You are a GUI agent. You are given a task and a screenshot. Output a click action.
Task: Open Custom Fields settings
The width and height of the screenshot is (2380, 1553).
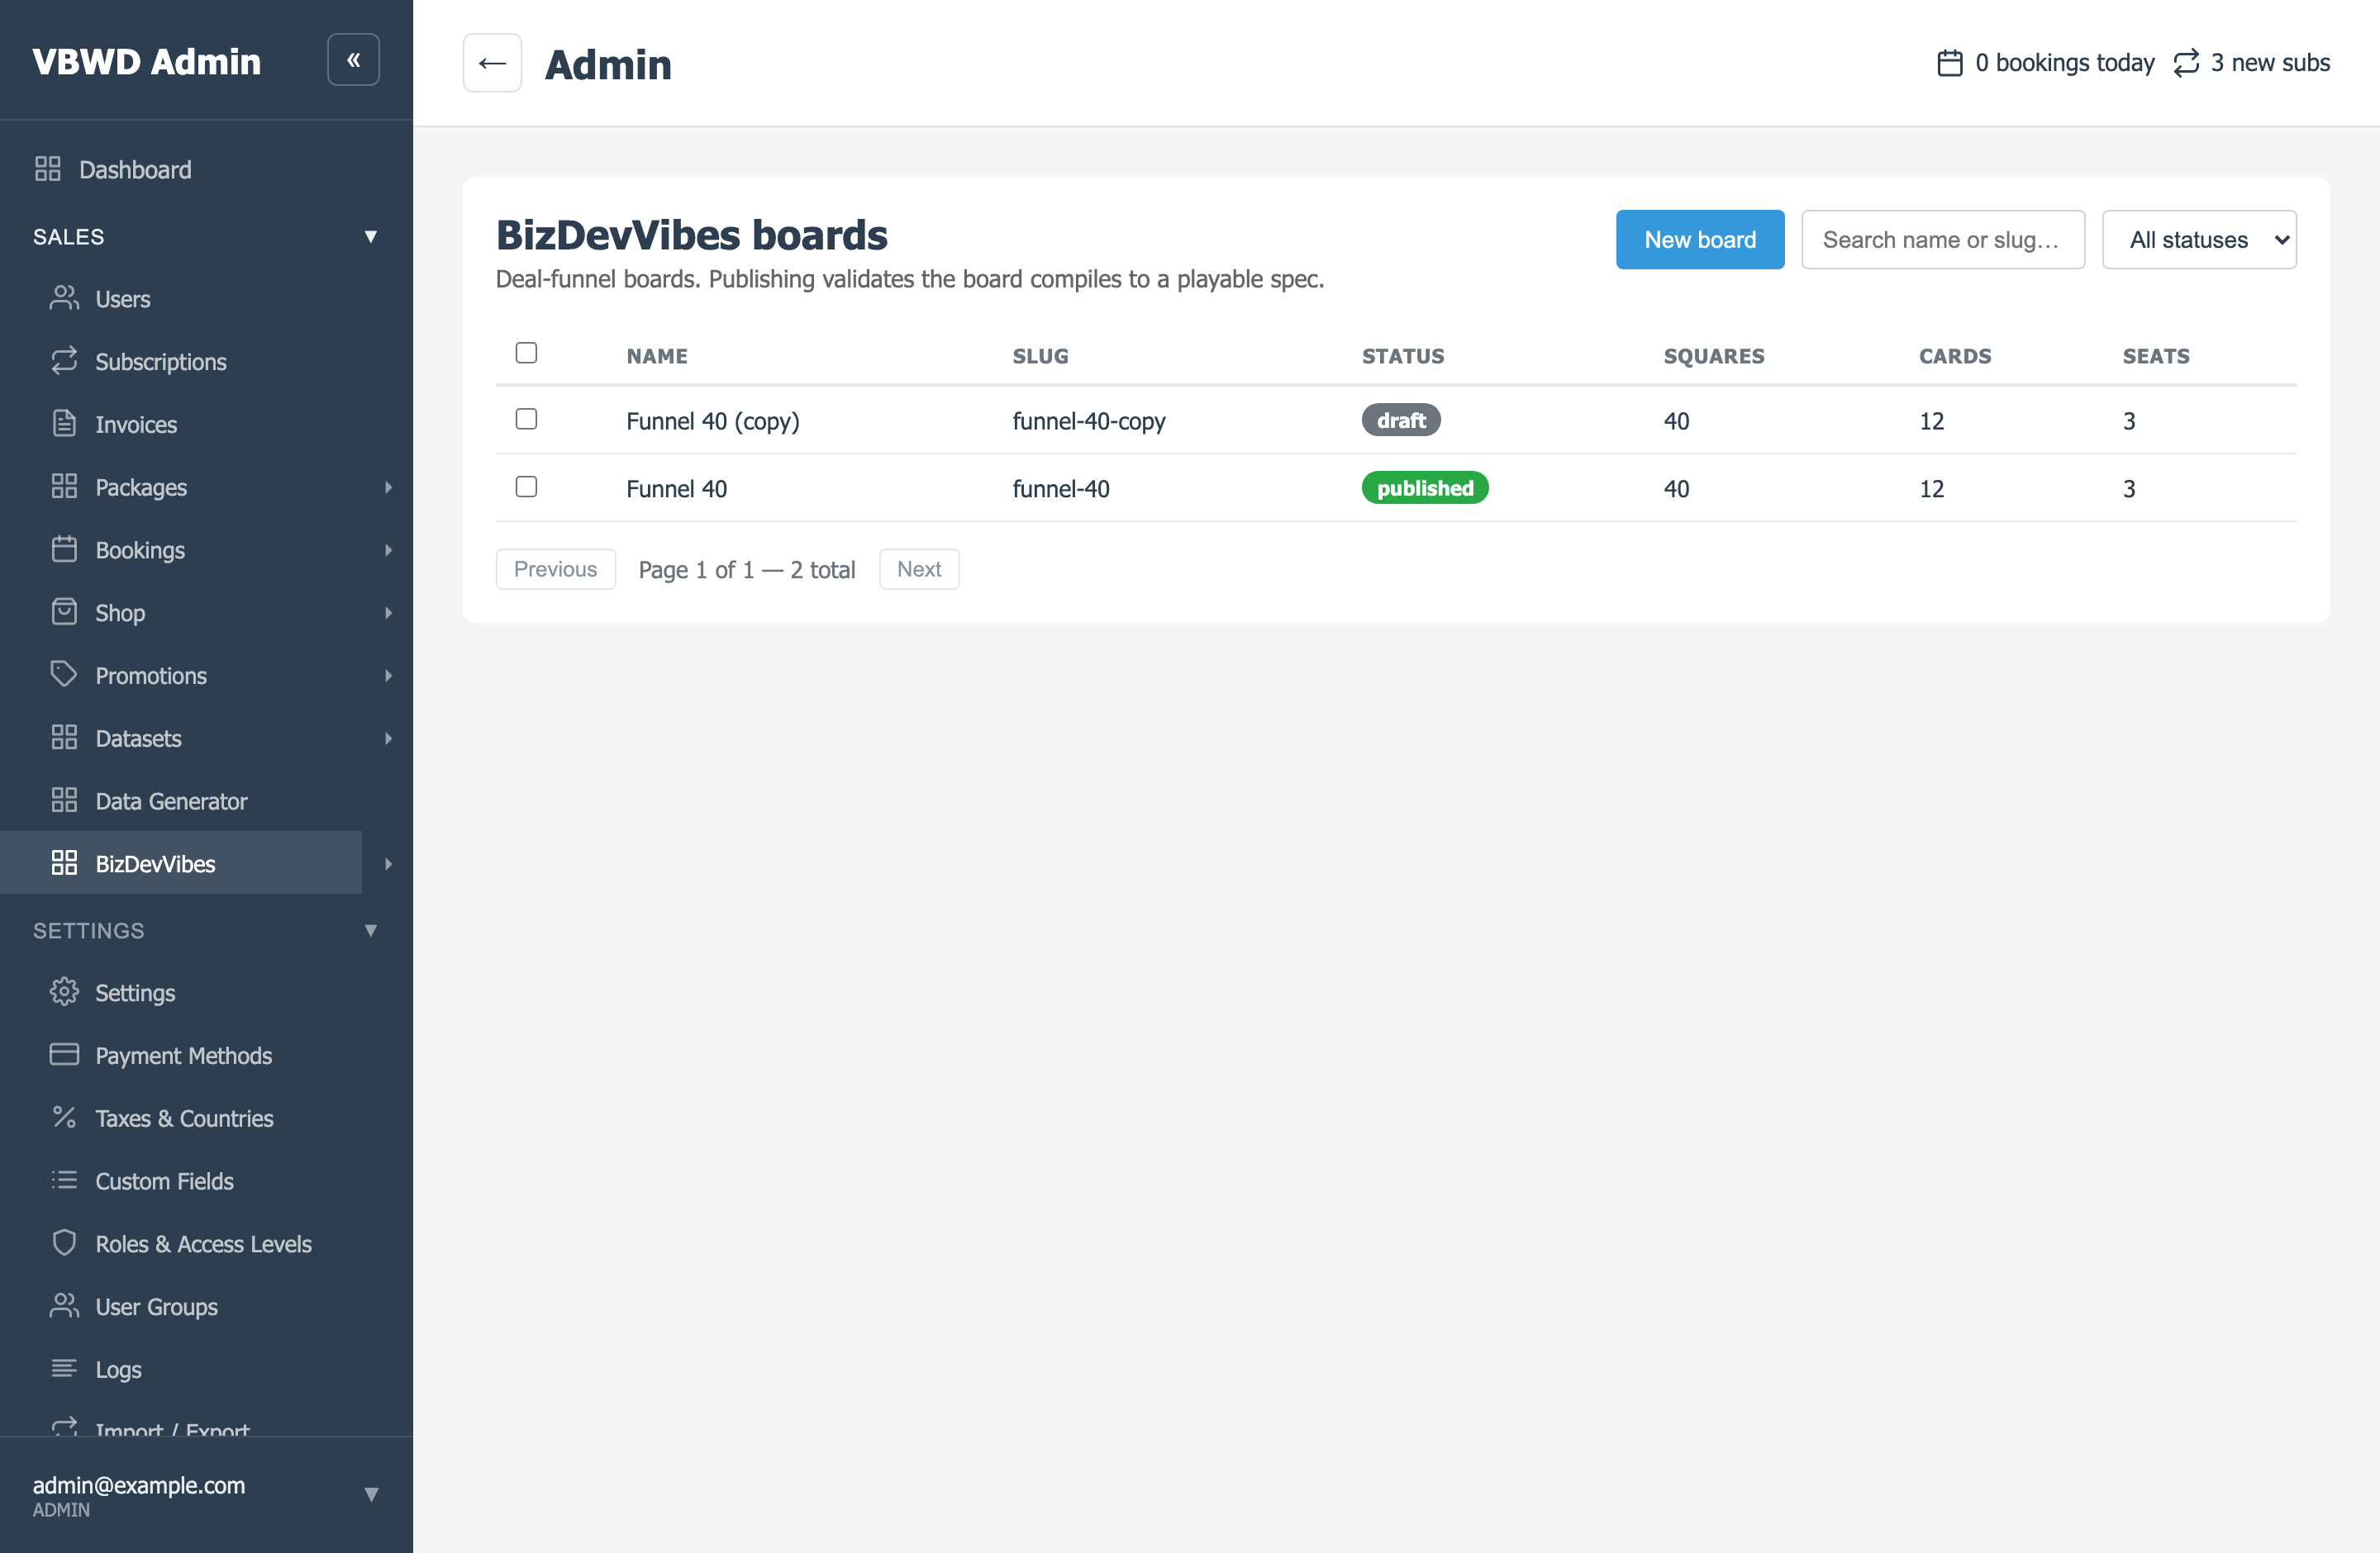pyautogui.click(x=164, y=1181)
